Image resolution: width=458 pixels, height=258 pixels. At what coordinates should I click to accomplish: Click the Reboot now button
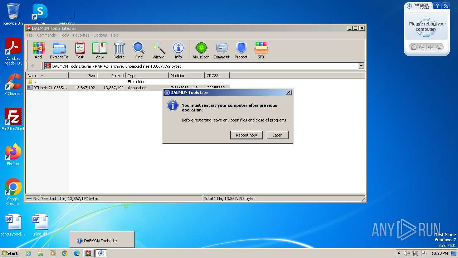tap(246, 135)
